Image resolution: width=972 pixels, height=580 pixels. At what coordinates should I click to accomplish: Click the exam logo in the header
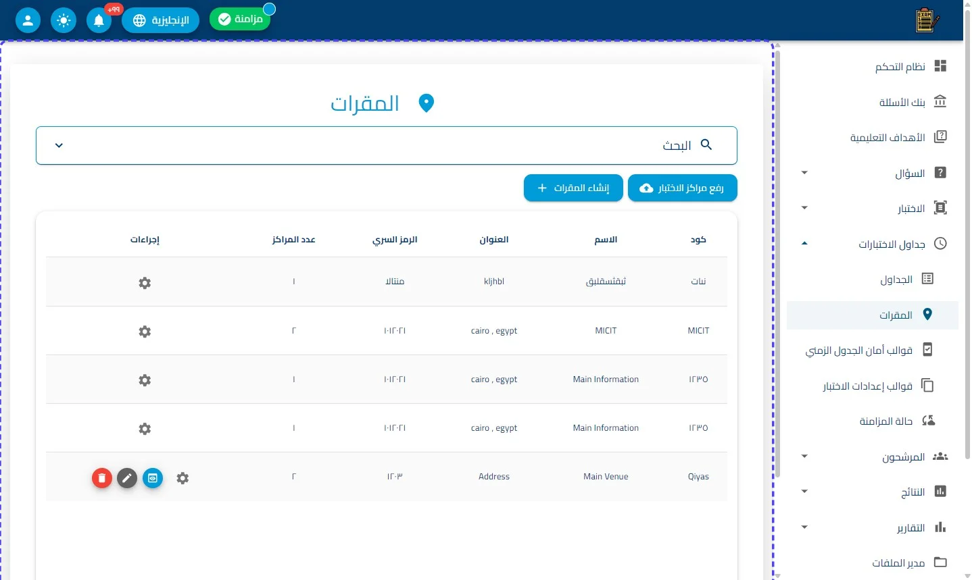[x=927, y=20]
